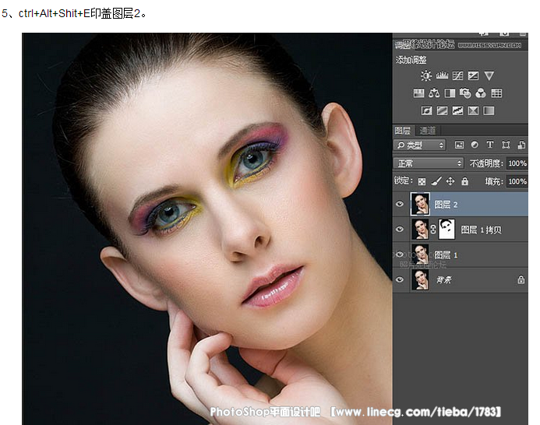Open the 正常 blend mode dropdown

click(429, 163)
